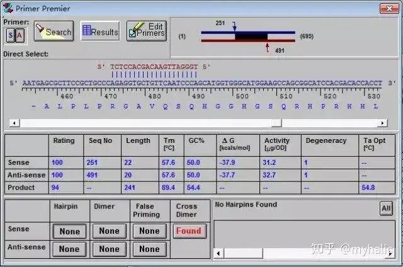Click the Sense ΔG value -37.9

[227, 162]
